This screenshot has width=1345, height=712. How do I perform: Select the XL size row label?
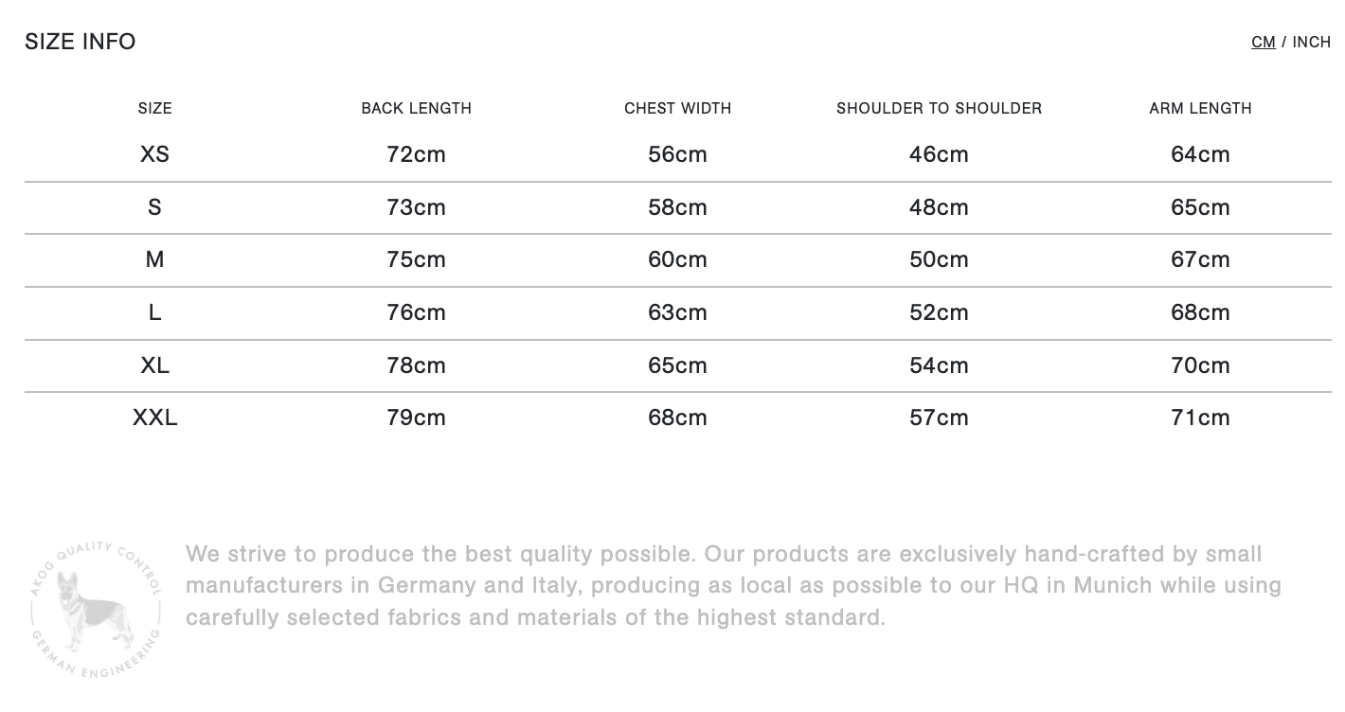(x=155, y=365)
